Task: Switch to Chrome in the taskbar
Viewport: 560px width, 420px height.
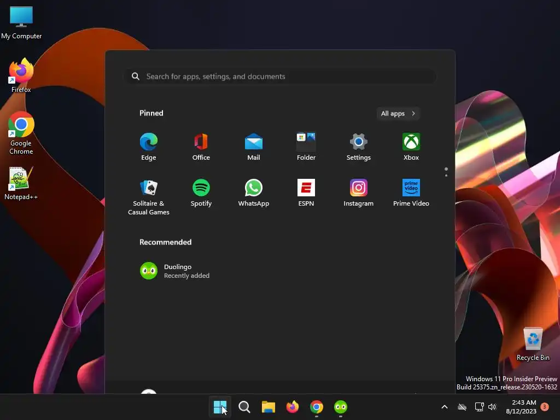Action: pos(317,407)
